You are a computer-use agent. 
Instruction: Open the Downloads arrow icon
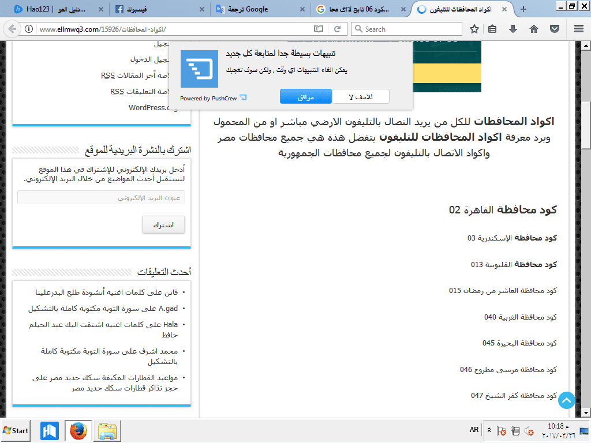point(513,29)
